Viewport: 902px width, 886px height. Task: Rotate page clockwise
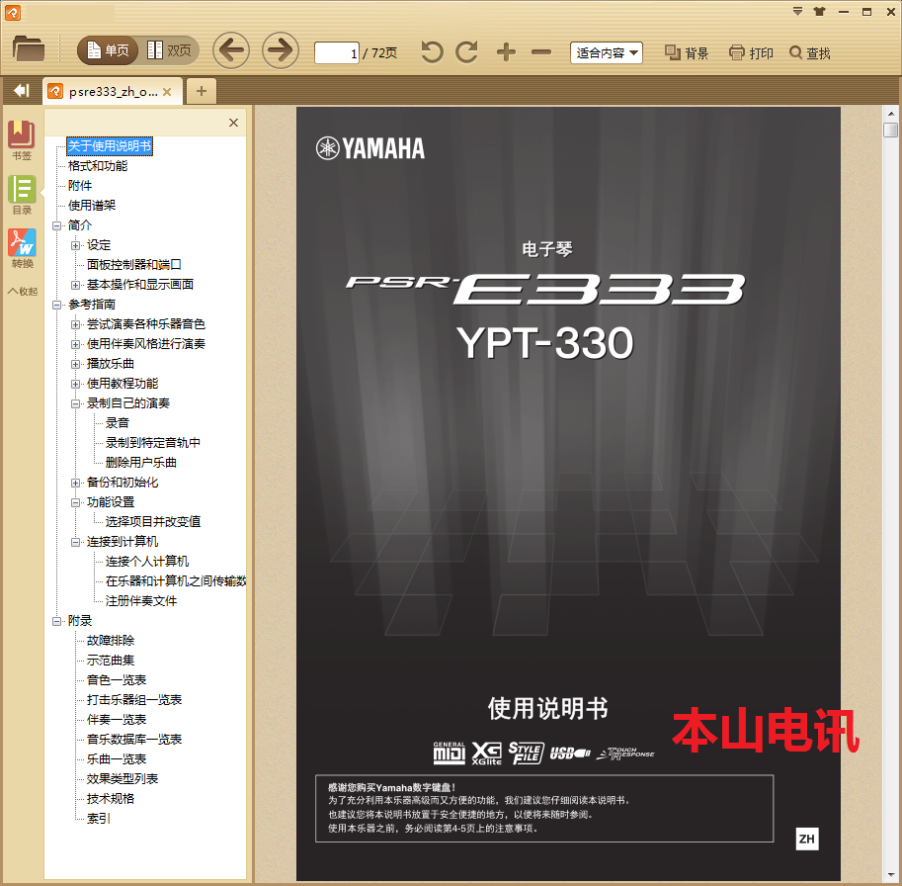tap(466, 52)
